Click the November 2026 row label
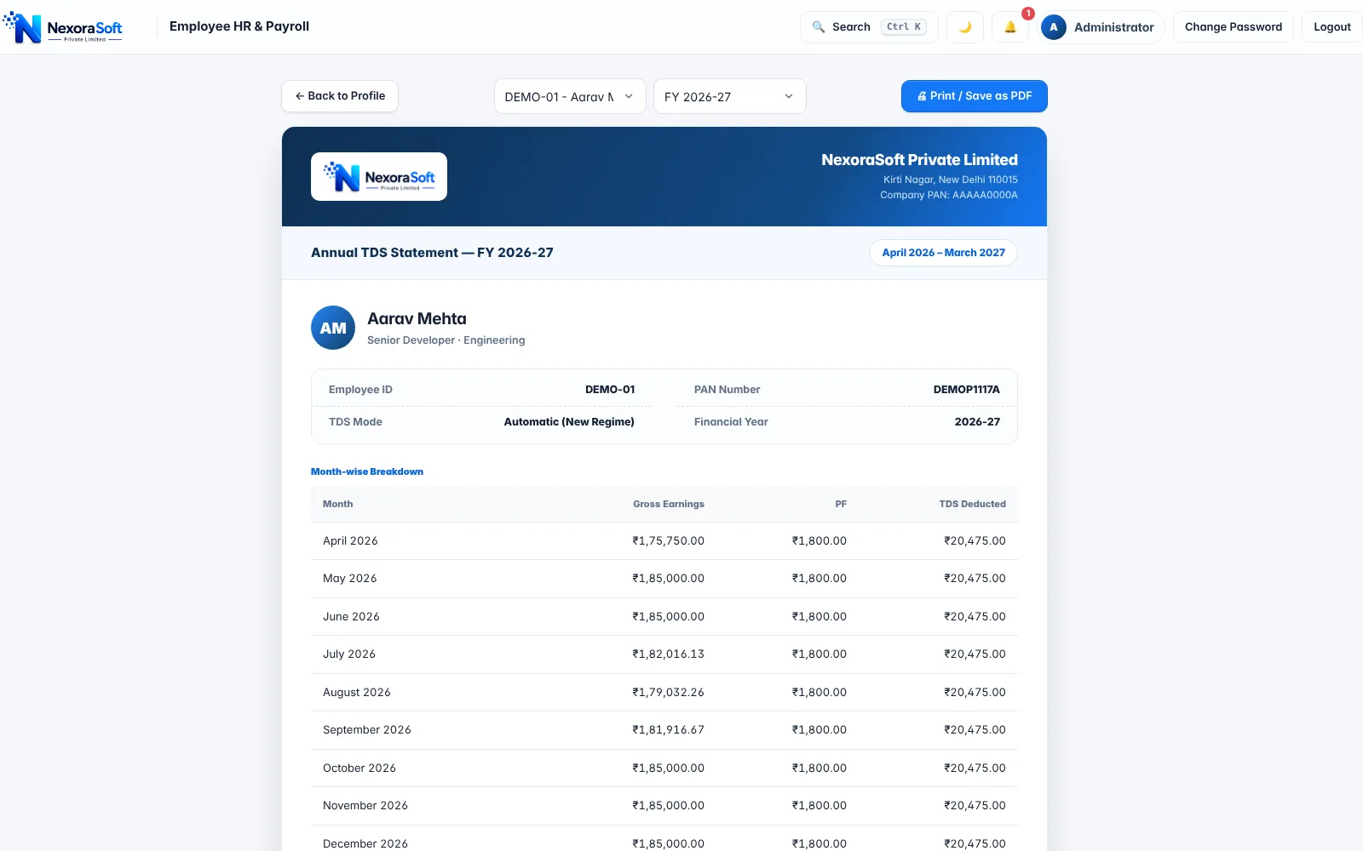 (x=365, y=806)
